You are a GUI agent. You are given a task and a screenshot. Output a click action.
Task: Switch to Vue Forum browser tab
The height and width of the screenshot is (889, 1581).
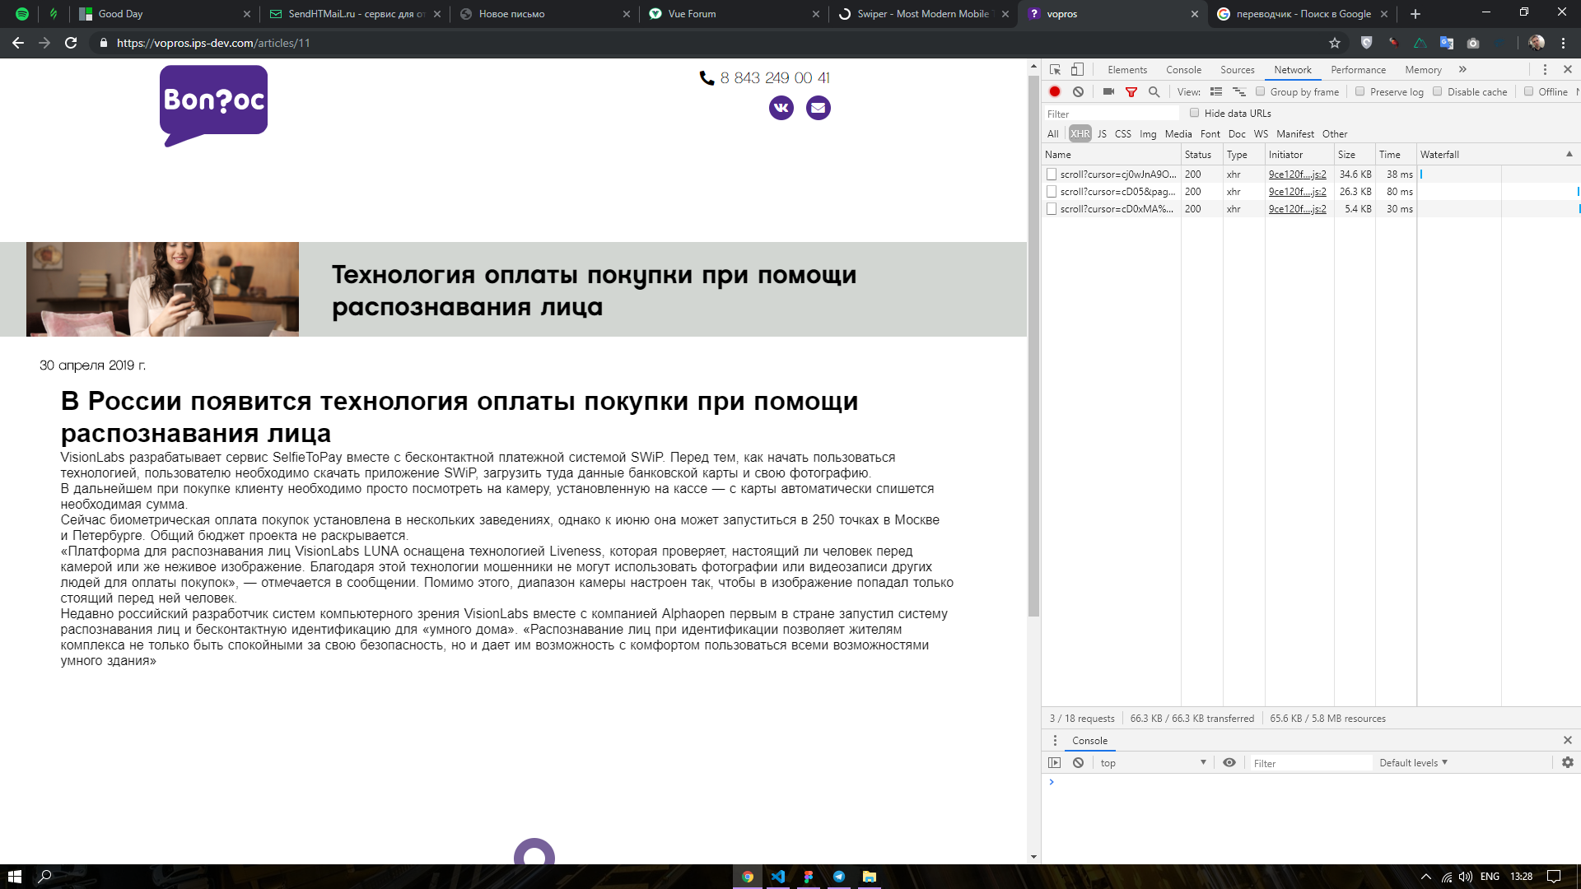pos(735,14)
